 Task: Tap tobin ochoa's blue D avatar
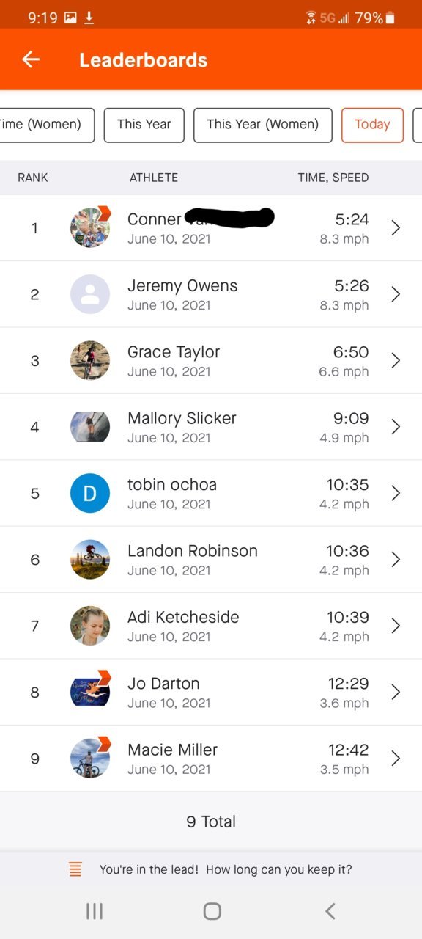tap(90, 493)
